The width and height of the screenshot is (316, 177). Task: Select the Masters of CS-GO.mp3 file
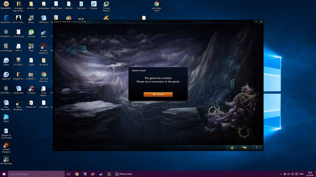tap(6, 133)
